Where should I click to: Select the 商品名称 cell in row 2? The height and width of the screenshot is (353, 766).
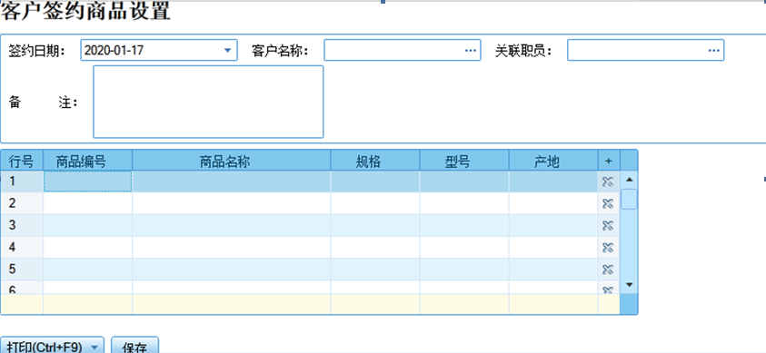232,203
